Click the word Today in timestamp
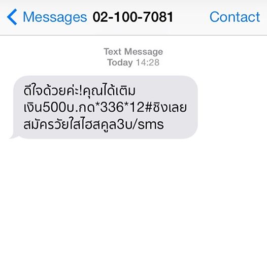Screen dimensions: 267x267 tap(120, 62)
